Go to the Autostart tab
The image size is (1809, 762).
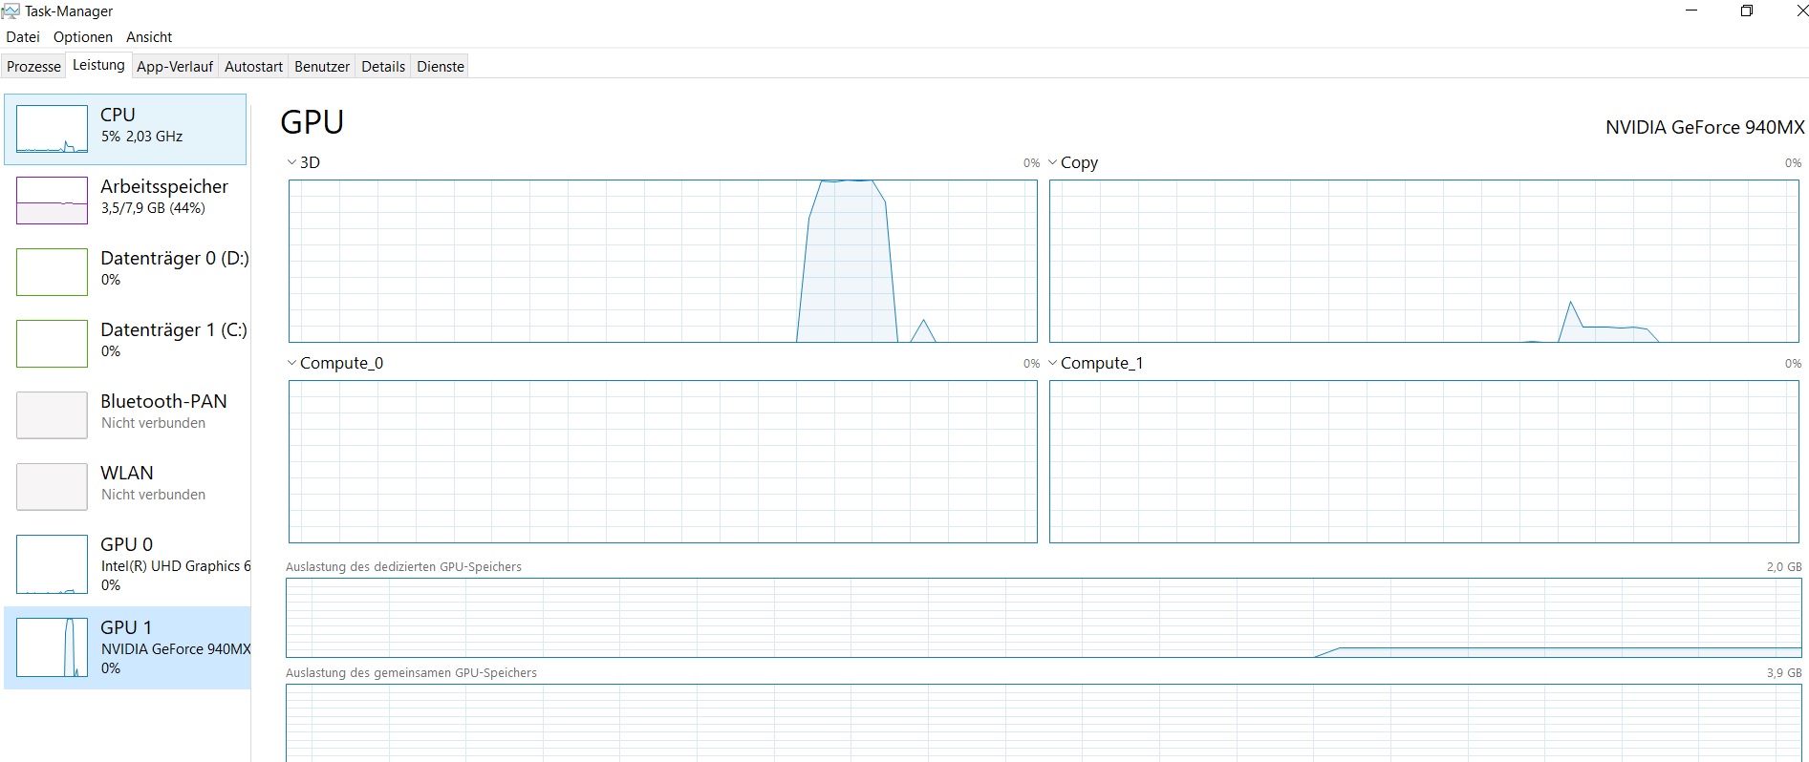(x=253, y=67)
